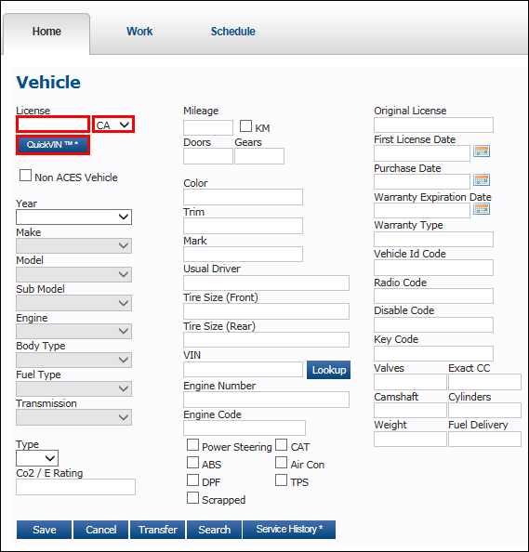This screenshot has width=529, height=552.
Task: Check the ABS checkbox
Action: tap(192, 462)
